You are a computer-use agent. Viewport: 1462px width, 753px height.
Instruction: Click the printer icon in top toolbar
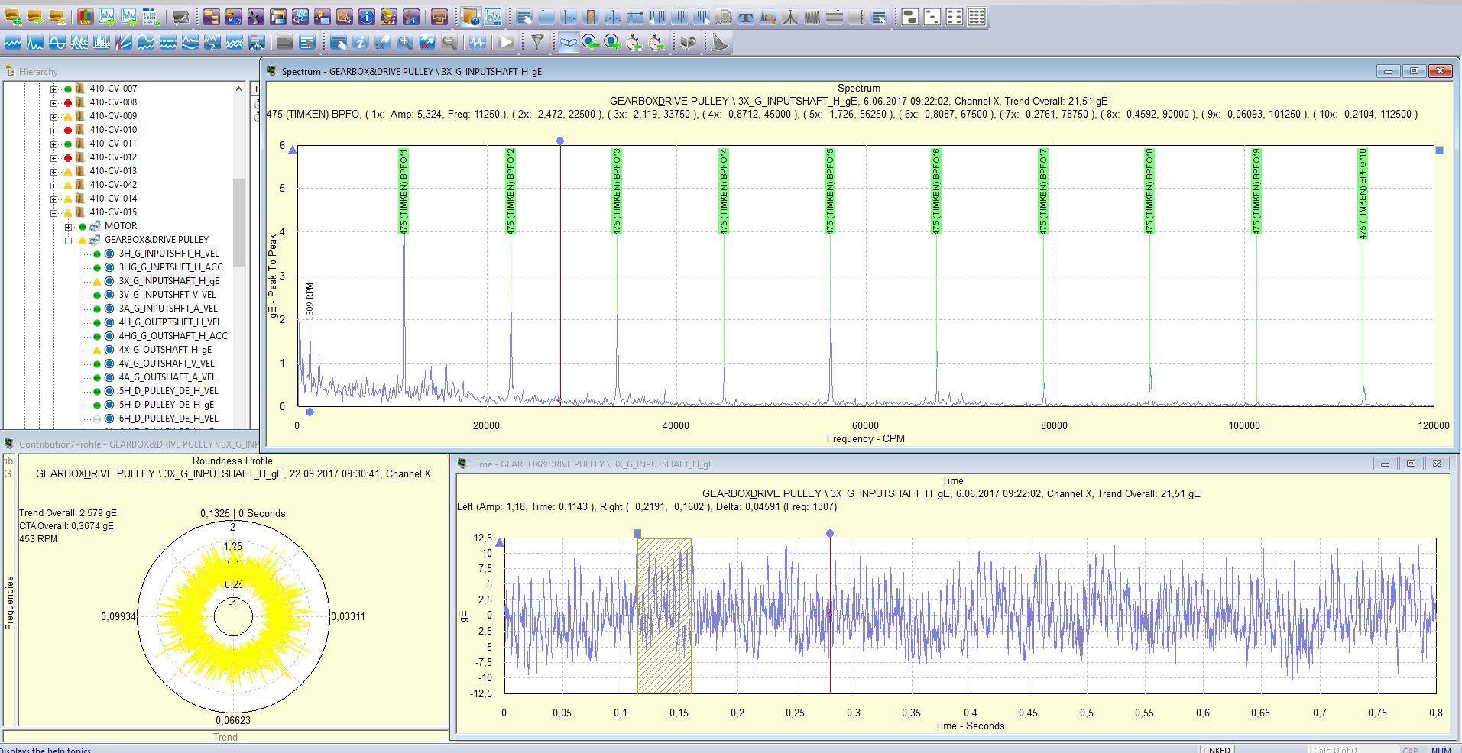[x=439, y=17]
